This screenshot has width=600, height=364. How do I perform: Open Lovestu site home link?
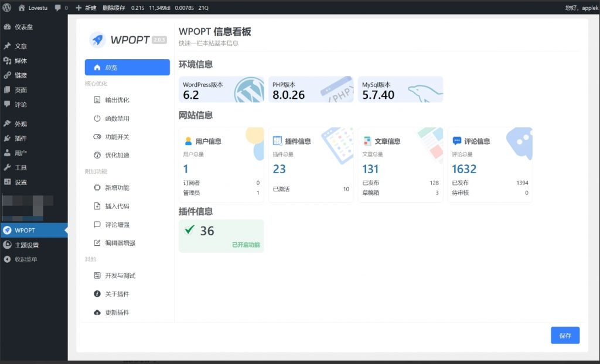(x=33, y=8)
